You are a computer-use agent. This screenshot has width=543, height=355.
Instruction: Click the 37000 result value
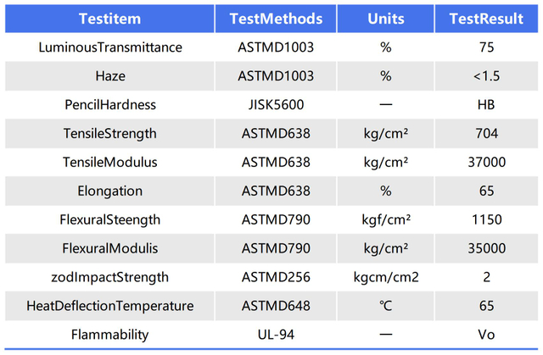(486, 163)
